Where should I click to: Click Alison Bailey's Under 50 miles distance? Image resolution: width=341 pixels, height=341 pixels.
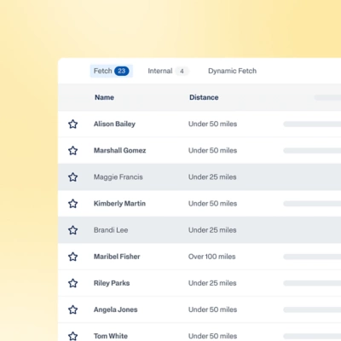[213, 124]
